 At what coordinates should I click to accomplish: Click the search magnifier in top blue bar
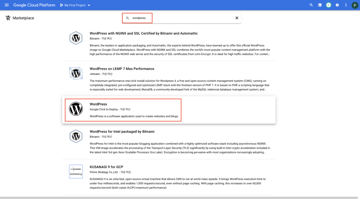tap(311, 5)
